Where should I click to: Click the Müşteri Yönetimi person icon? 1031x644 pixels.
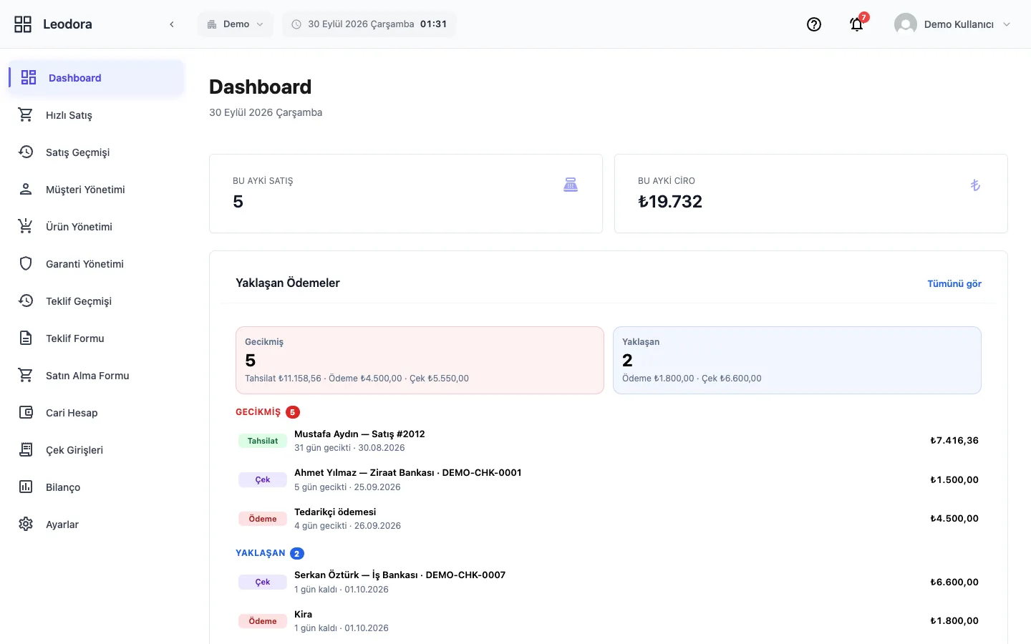click(26, 189)
